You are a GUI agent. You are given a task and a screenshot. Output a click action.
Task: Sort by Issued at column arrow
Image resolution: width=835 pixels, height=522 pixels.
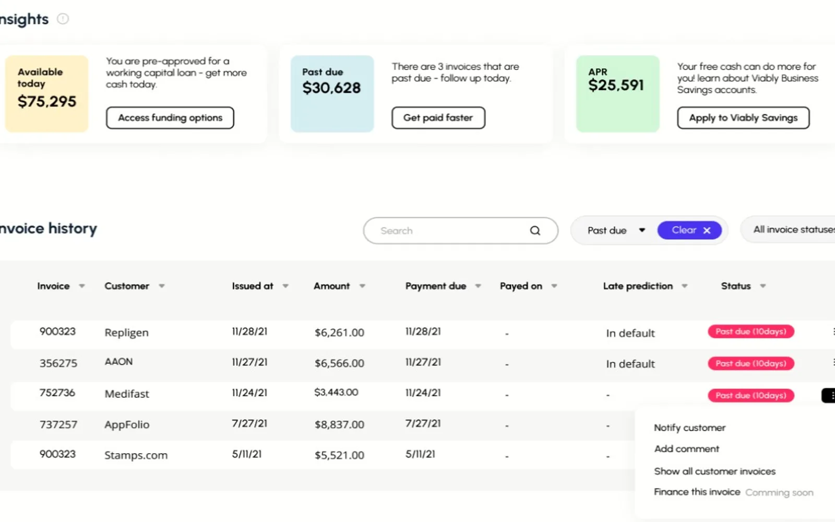pos(285,286)
